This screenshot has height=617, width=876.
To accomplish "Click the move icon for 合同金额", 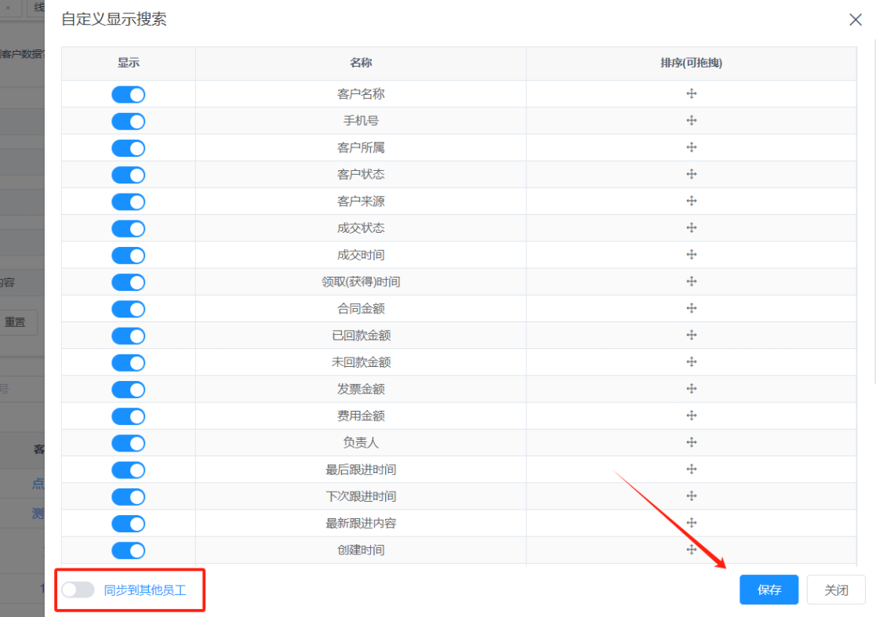I will point(691,308).
